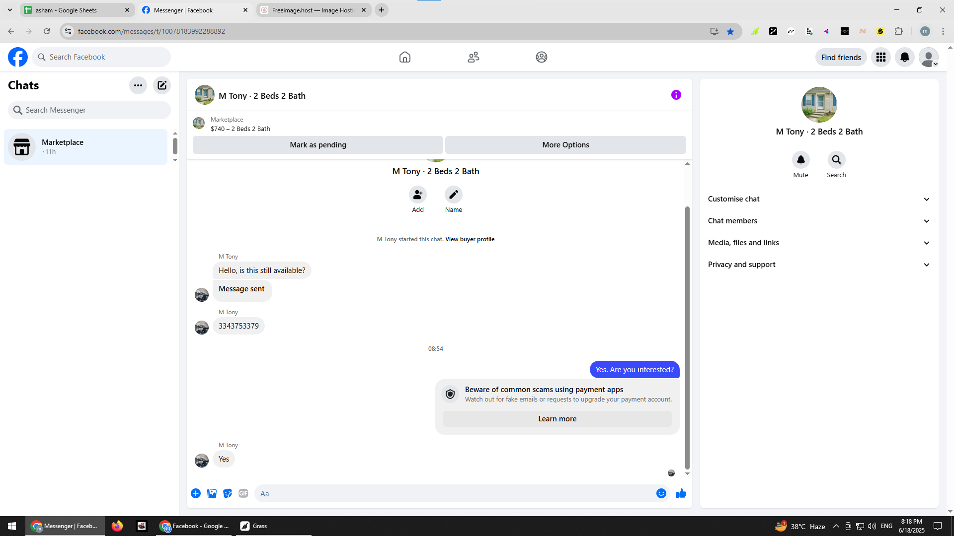Screen dimensions: 954x536
Task: Choose a sticker in the composer
Action: coord(228,493)
